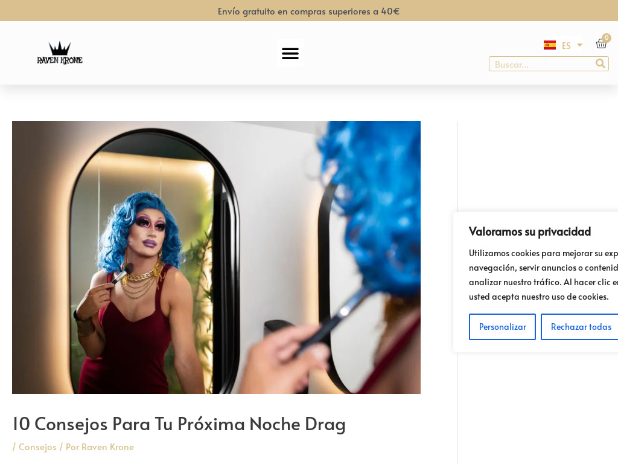Click the Raven Krone crown logo
618x464 pixels.
59,53
